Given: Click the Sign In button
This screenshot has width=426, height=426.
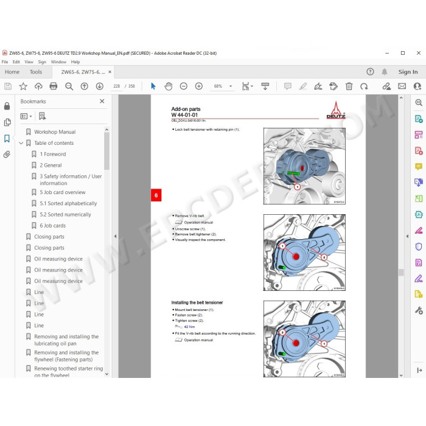Looking at the screenshot, I should 408,72.
